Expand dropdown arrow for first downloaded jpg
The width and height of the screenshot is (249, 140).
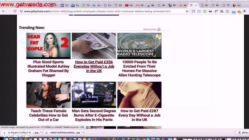(41, 132)
